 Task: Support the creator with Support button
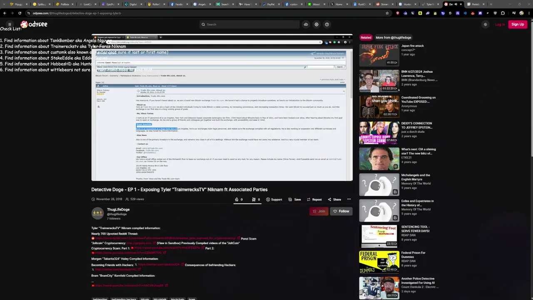(274, 200)
